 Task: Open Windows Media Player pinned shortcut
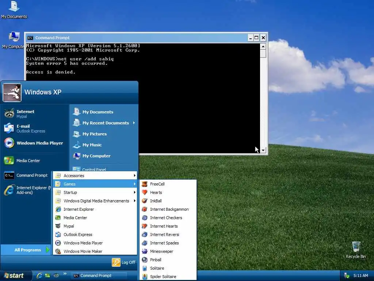pyautogui.click(x=35, y=143)
